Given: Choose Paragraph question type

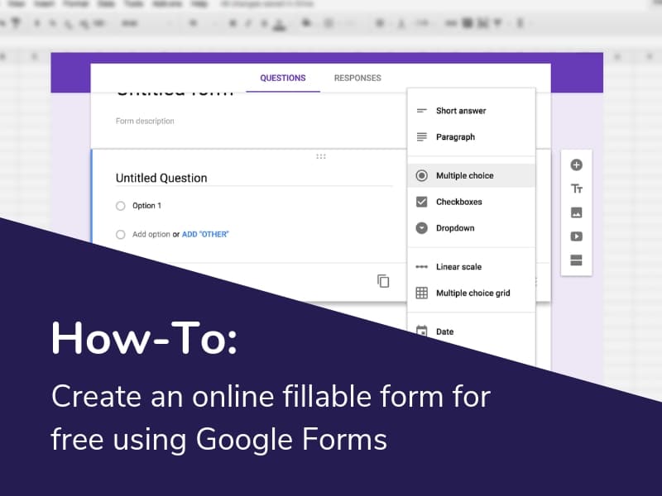Looking at the screenshot, I should pos(471,137).
